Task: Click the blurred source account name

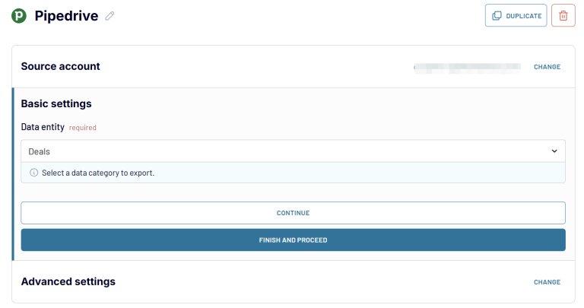Action: [467, 67]
